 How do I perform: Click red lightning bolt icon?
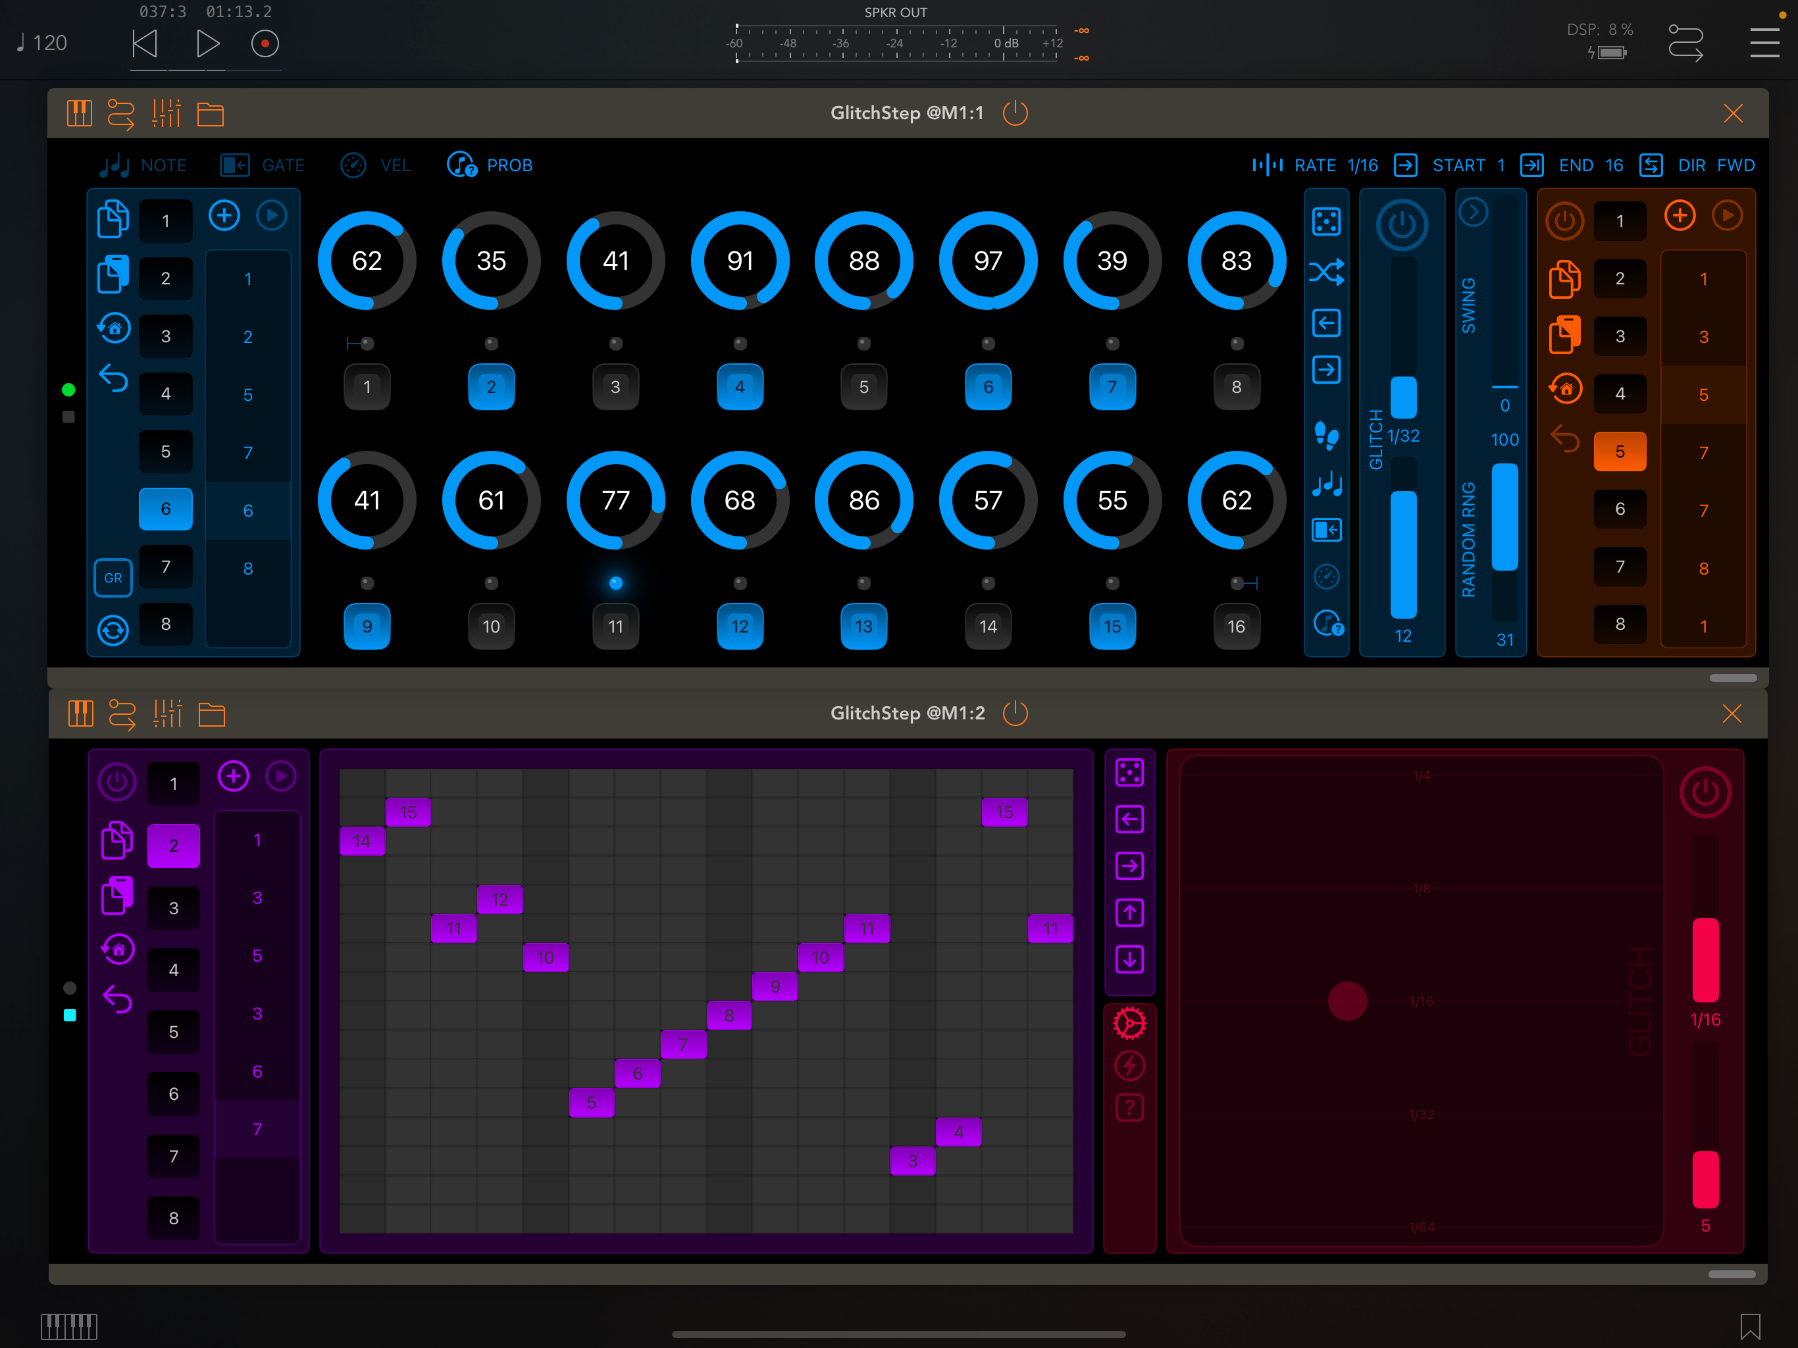[1130, 1066]
